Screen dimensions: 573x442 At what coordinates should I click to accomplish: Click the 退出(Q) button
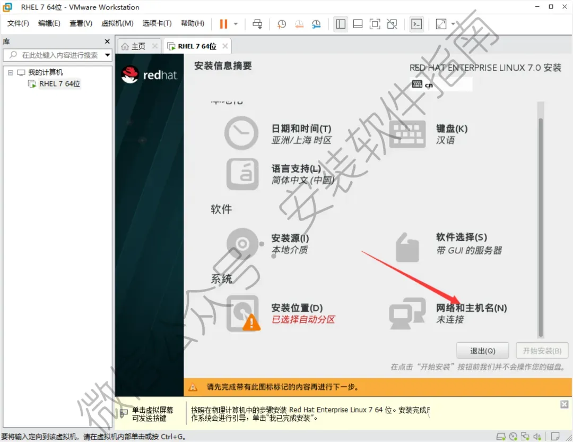pos(482,351)
